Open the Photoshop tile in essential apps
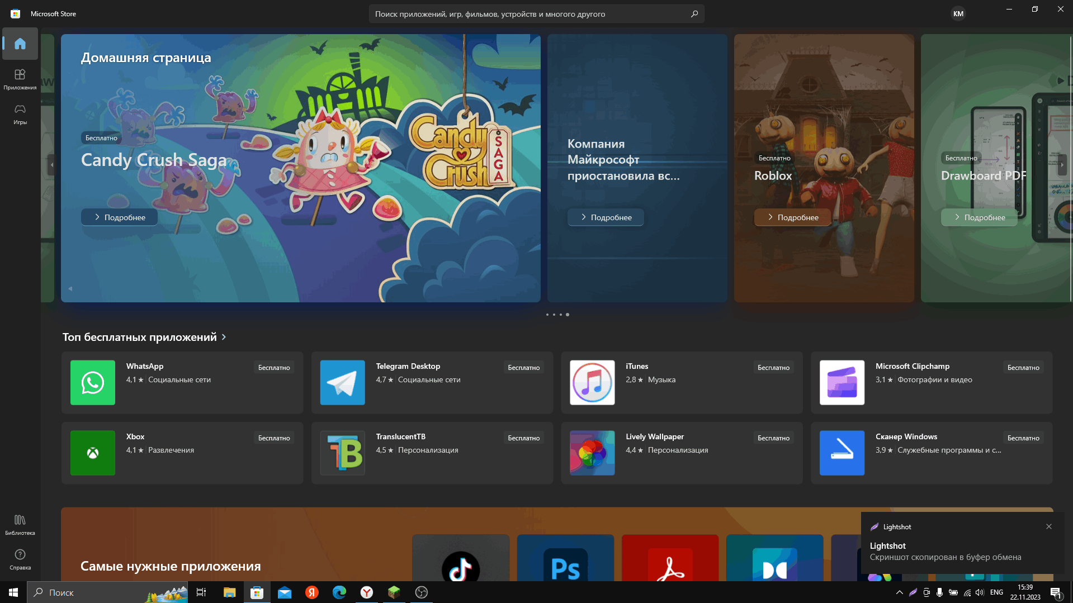 pyautogui.click(x=565, y=558)
